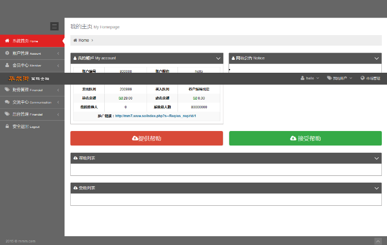Click the home icon in the breadcrumb
387x245 pixels.
75,40
